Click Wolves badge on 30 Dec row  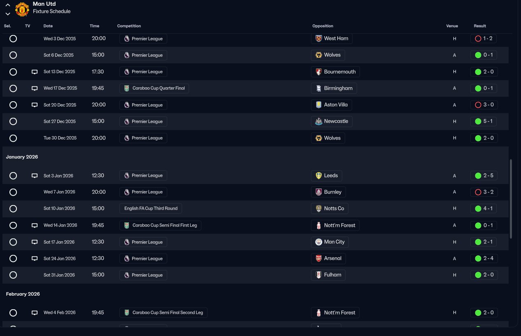[x=318, y=138]
